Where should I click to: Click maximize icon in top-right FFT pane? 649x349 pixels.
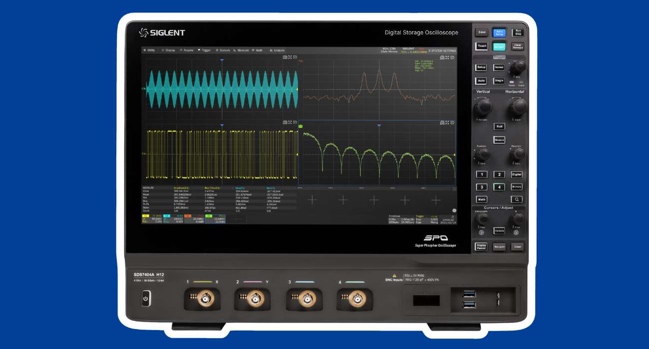[x=447, y=58]
